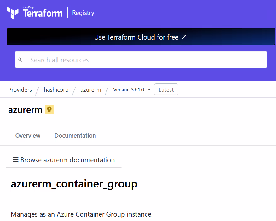Click the Terraform wordmark text
Viewport: 276px width, 221px height.
click(x=43, y=13)
